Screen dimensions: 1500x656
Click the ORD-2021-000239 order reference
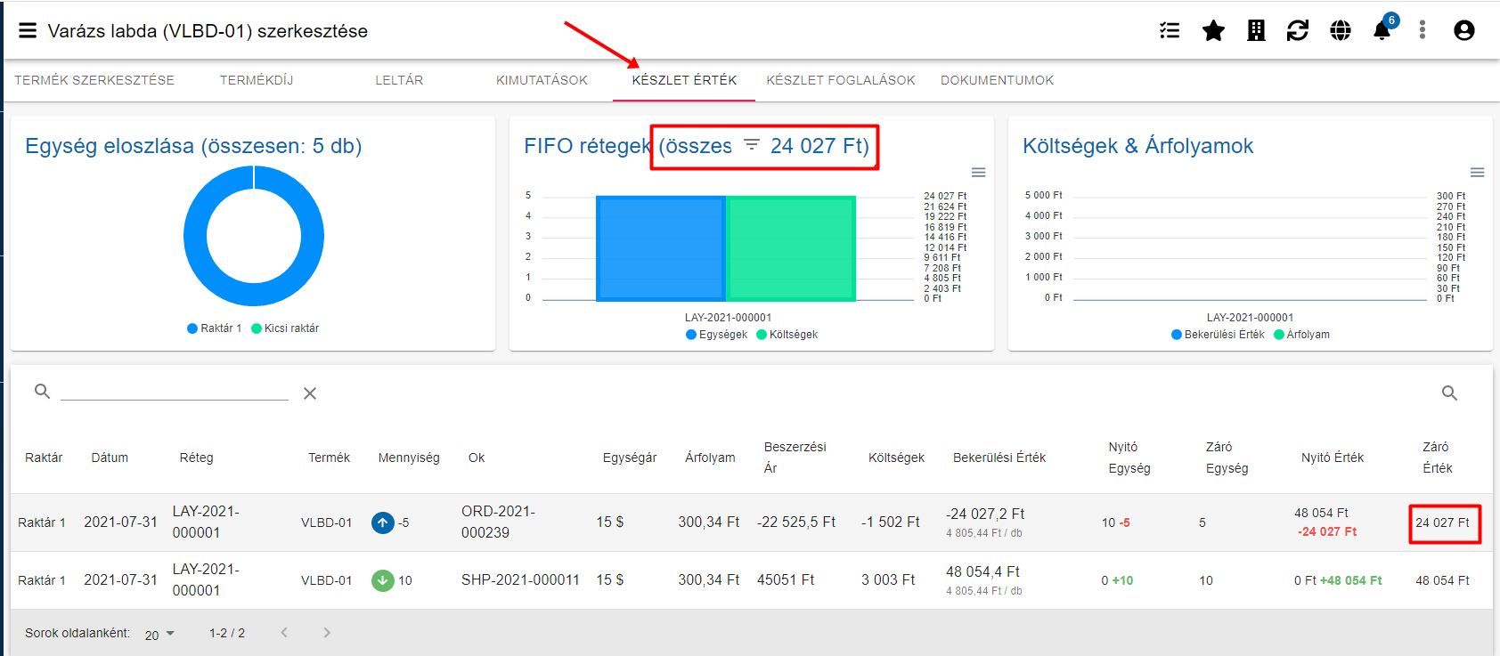(498, 522)
